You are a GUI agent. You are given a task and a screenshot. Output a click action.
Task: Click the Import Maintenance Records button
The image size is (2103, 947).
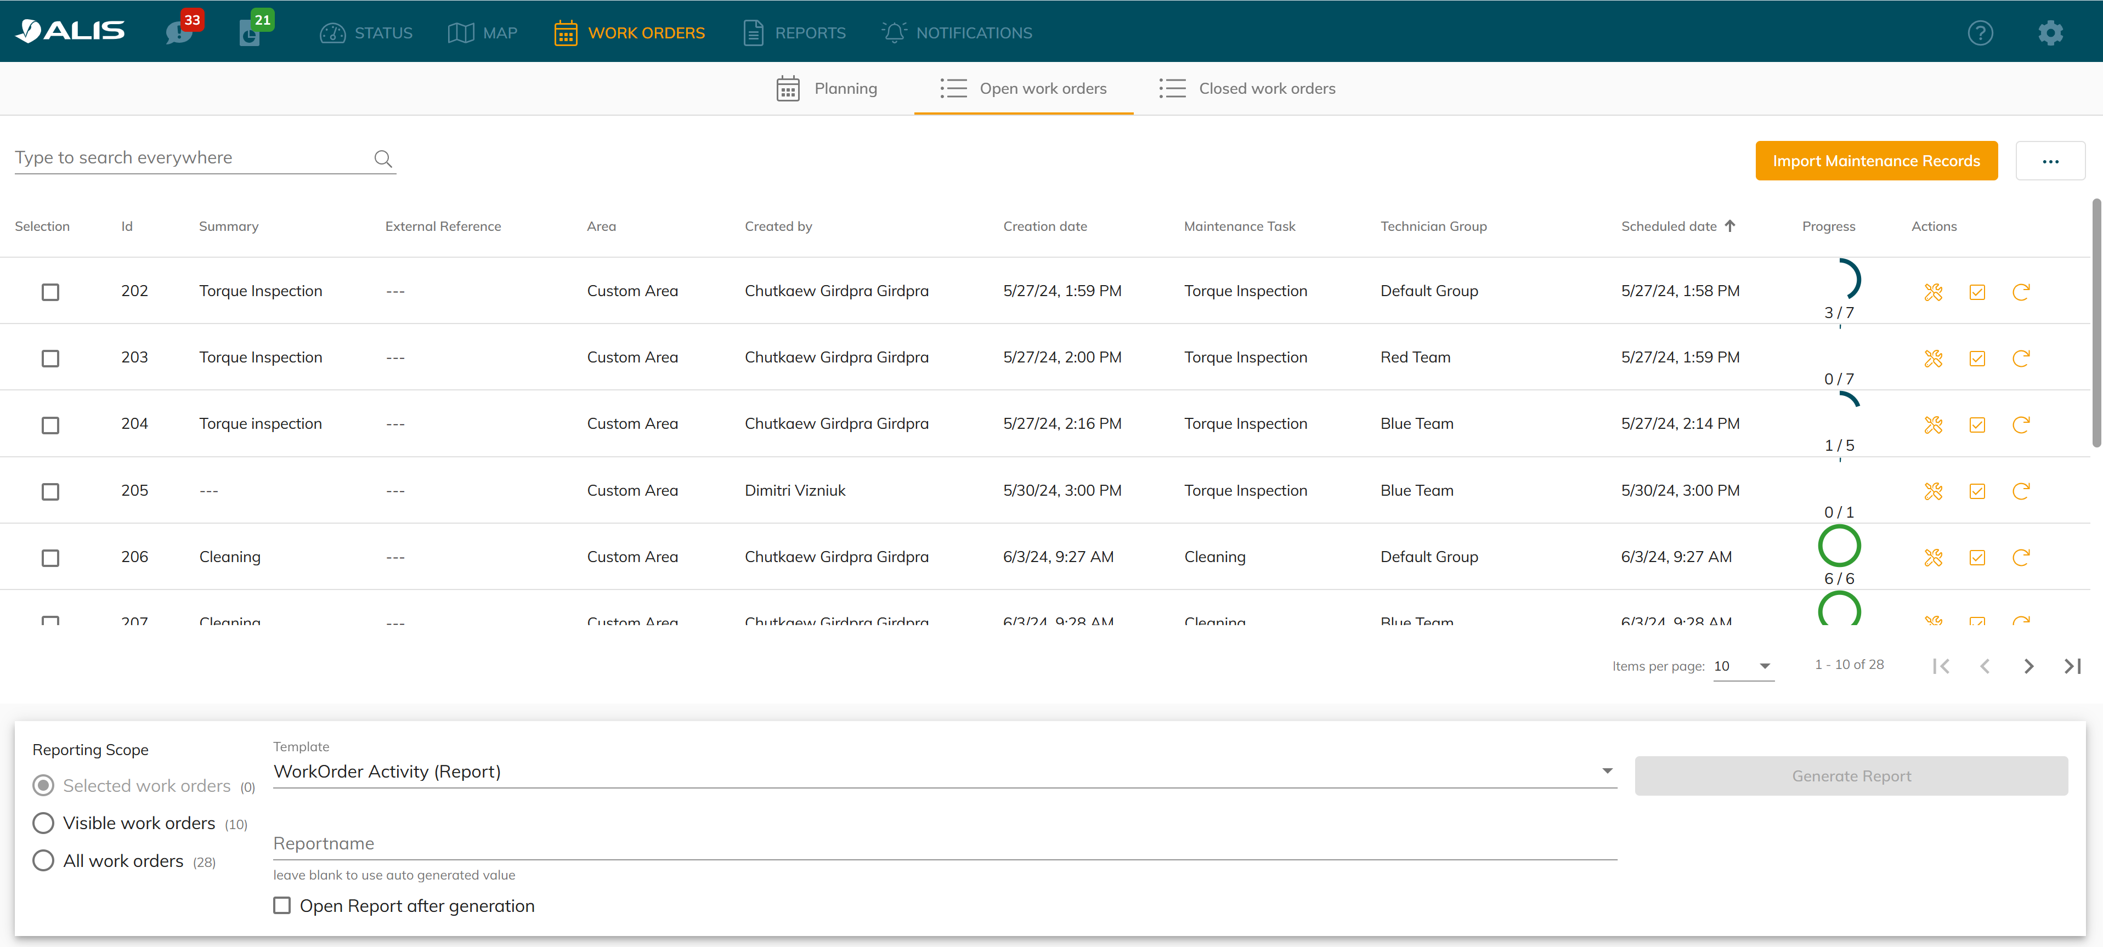[x=1876, y=161]
